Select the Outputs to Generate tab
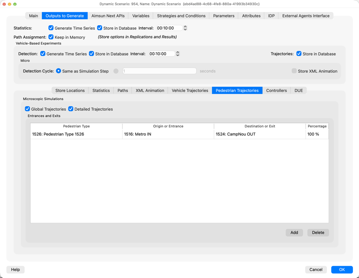This screenshot has width=359, height=278. tap(65, 16)
